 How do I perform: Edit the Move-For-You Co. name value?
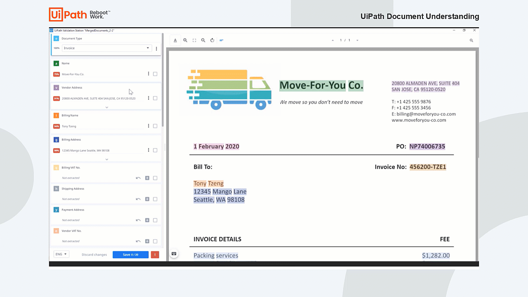pyautogui.click(x=103, y=74)
